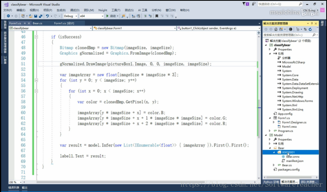Screen dimensions: 327x192
Task: Click the feedback icon in title bar
Action: 254,4
